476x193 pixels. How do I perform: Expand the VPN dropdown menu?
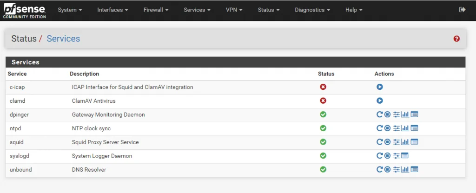click(234, 10)
